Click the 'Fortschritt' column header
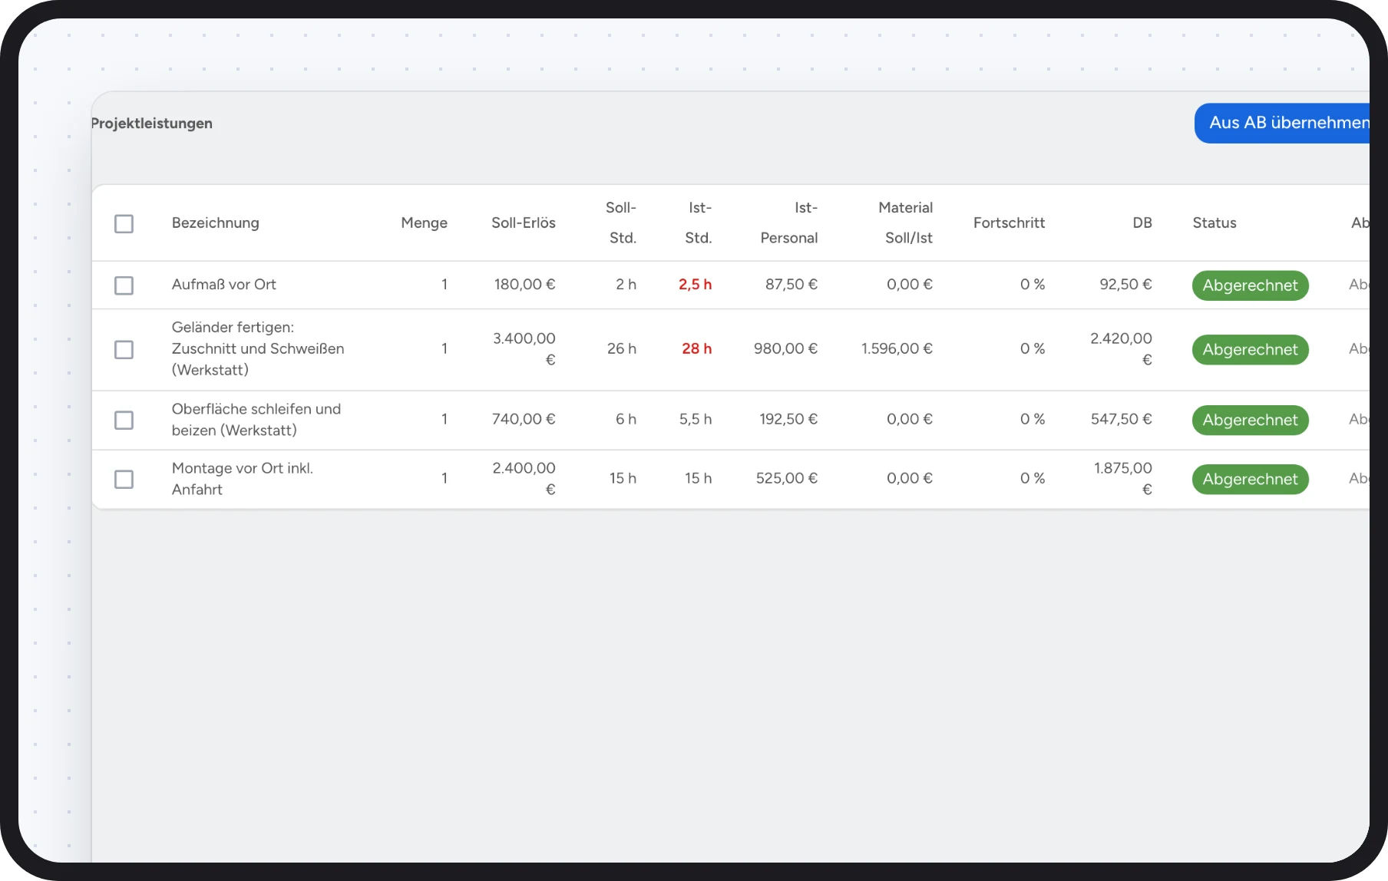Image resolution: width=1388 pixels, height=881 pixels. point(1009,223)
